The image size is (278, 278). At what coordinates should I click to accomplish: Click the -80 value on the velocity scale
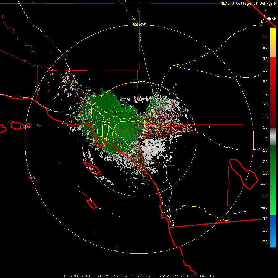tap(264, 230)
